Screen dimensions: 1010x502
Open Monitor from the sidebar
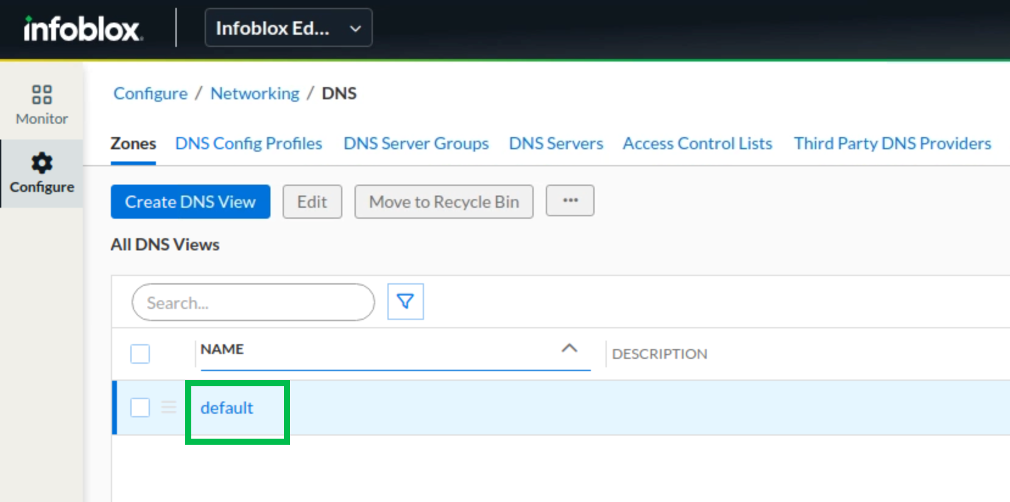click(41, 105)
